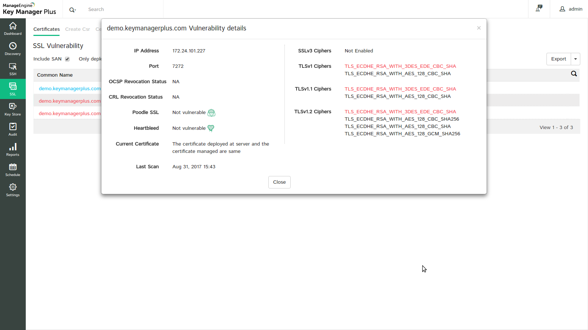This screenshot has height=330, width=588.
Task: Click the notifications icon in header
Action: [539, 9]
